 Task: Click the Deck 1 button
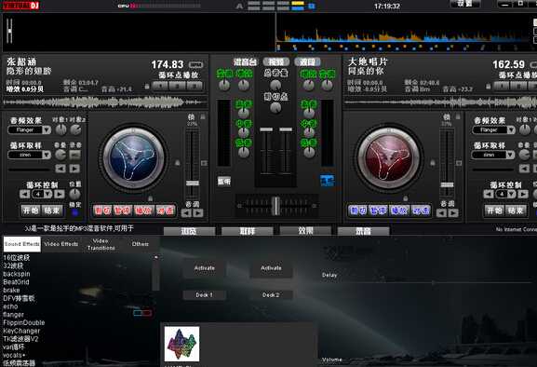204,295
